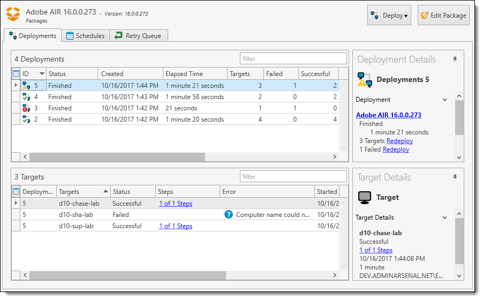Click the question mark icon in Error column
This screenshot has height=300, width=483.
[x=229, y=215]
